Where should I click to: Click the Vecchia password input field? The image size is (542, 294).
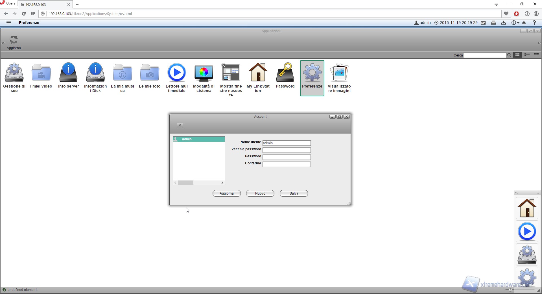tap(286, 150)
